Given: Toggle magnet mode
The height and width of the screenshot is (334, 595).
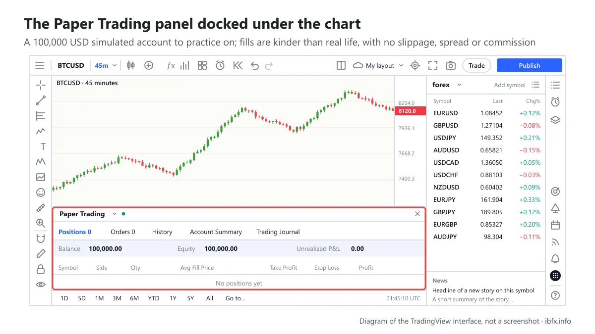Looking at the screenshot, I should [x=41, y=238].
